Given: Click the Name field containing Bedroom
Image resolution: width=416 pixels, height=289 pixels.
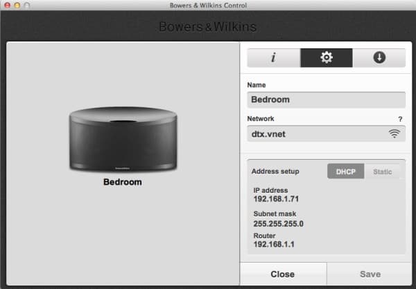Looking at the screenshot, I should (x=326, y=100).
